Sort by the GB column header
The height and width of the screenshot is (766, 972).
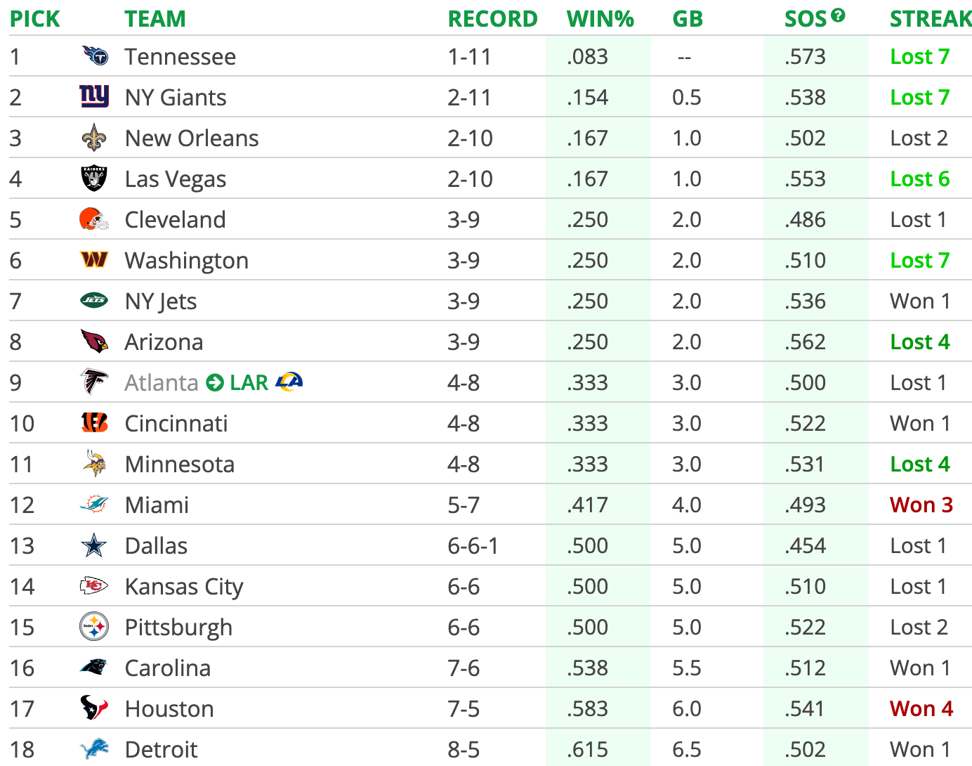pyautogui.click(x=687, y=19)
